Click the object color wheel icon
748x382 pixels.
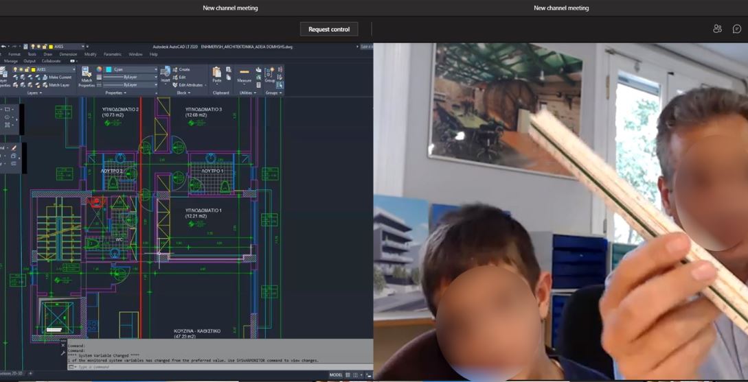[99, 69]
